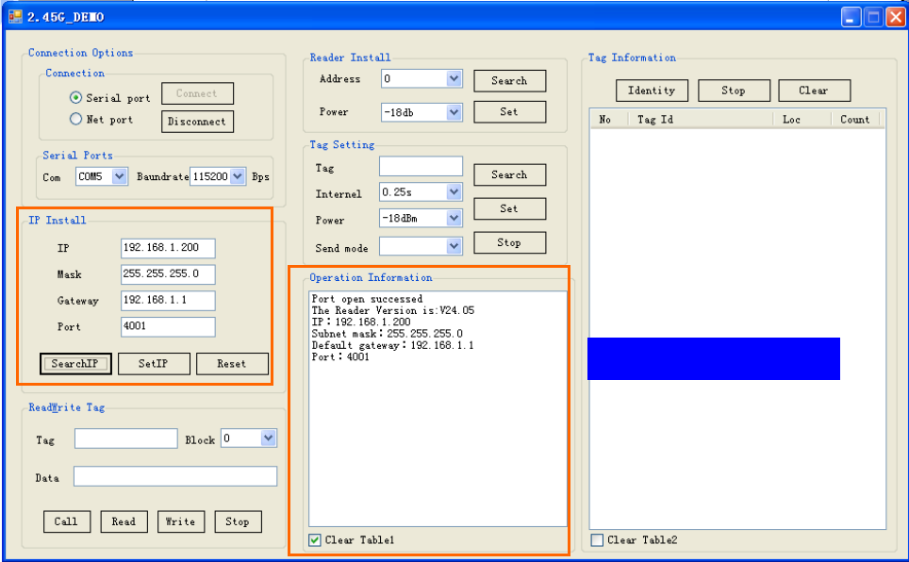This screenshot has height=562, width=909.
Task: Enable the Clear Table2 checkbox
Action: coord(597,540)
